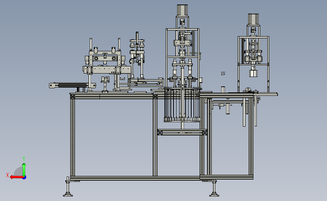327x201 pixels.
Task: Click the green "Y" axis label
Action: [24, 159]
